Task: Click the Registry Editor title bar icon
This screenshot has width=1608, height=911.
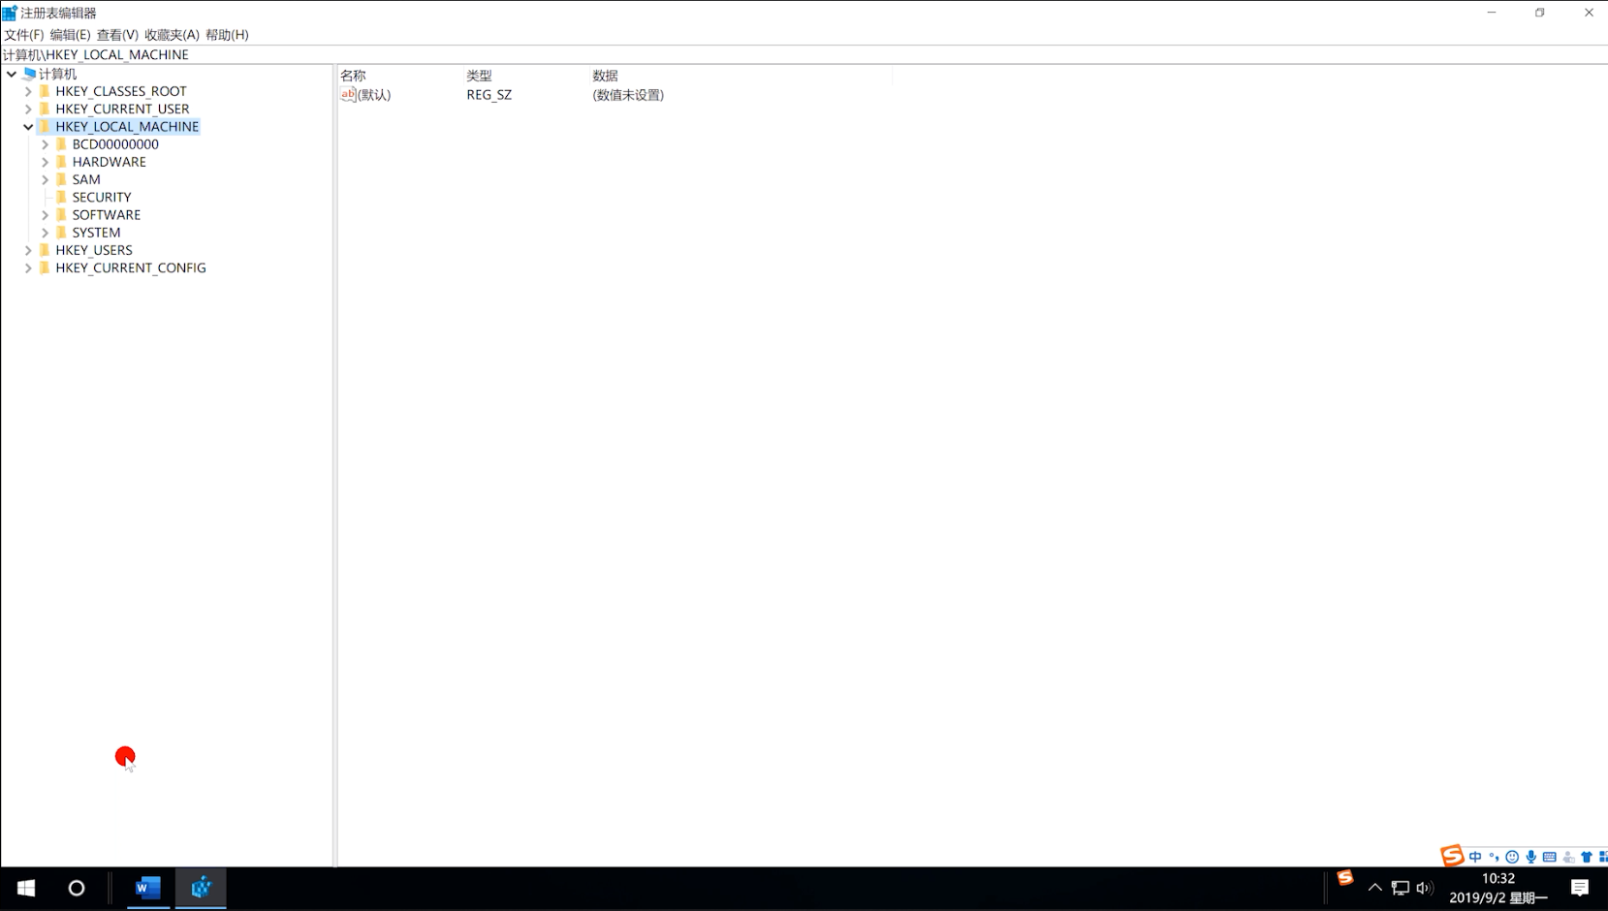Action: tap(10, 13)
